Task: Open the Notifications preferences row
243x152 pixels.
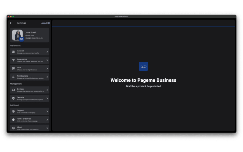Action: click(x=30, y=77)
